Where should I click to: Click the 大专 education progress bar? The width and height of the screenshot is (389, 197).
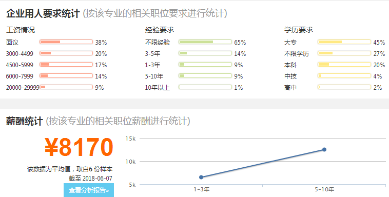pos(344,42)
